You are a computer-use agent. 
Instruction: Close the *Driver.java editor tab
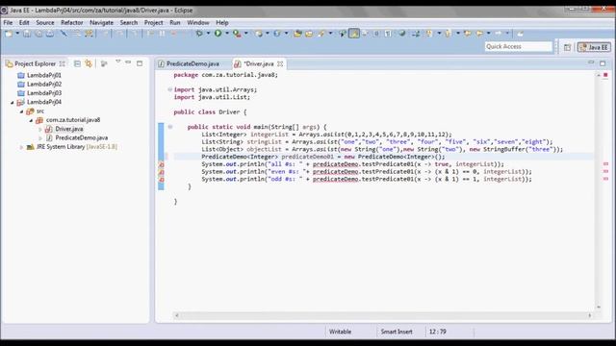[280, 63]
